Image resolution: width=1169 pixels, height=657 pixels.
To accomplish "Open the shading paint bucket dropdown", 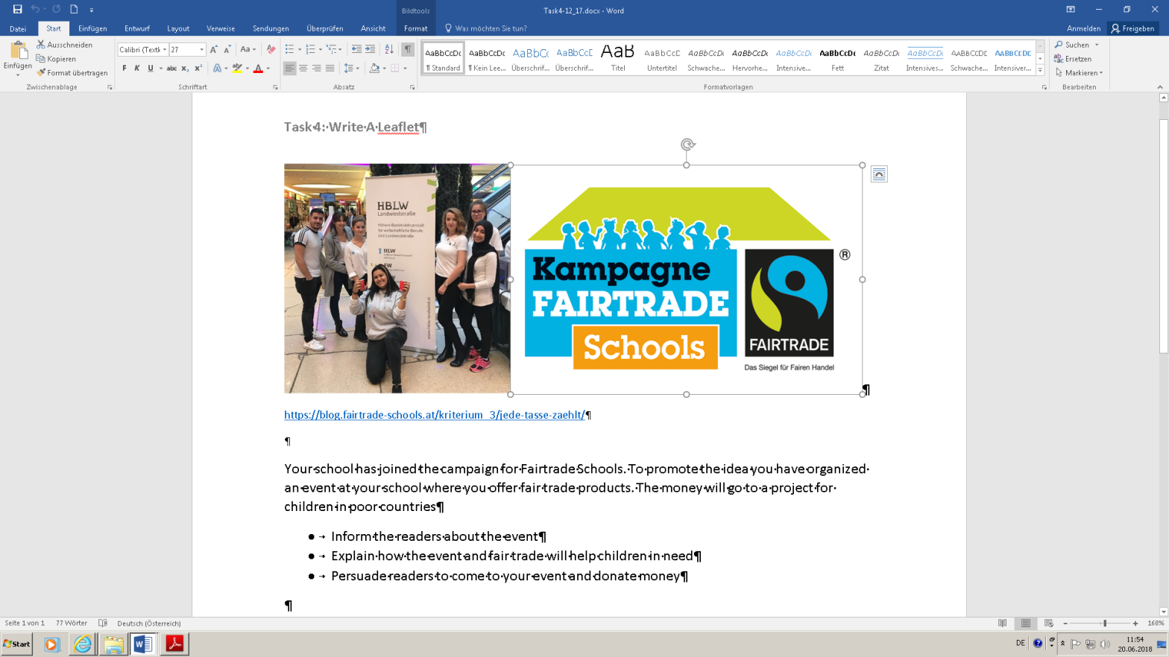I will point(385,69).
